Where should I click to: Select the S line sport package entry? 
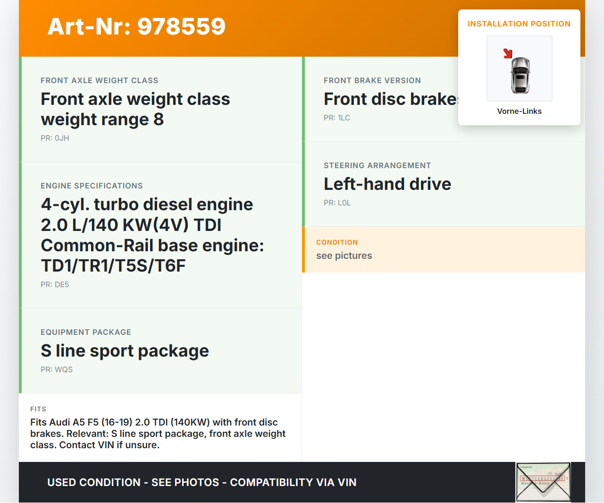click(x=125, y=351)
